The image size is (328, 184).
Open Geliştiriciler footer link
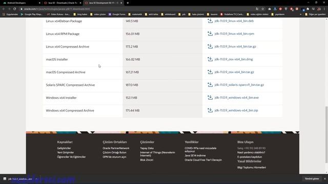[64, 148]
